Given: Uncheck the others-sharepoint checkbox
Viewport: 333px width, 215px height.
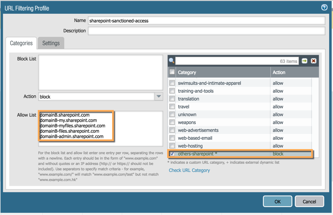Looking at the screenshot, I should [x=172, y=153].
